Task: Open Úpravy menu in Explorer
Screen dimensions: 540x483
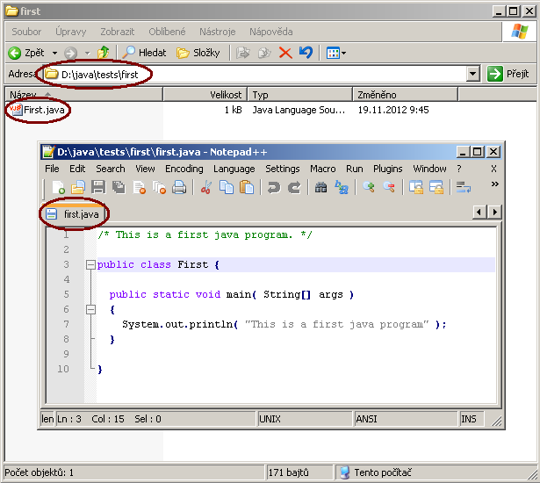Action: [x=71, y=32]
